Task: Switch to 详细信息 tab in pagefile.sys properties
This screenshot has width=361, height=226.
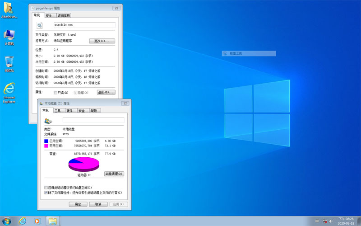Action: point(64,15)
